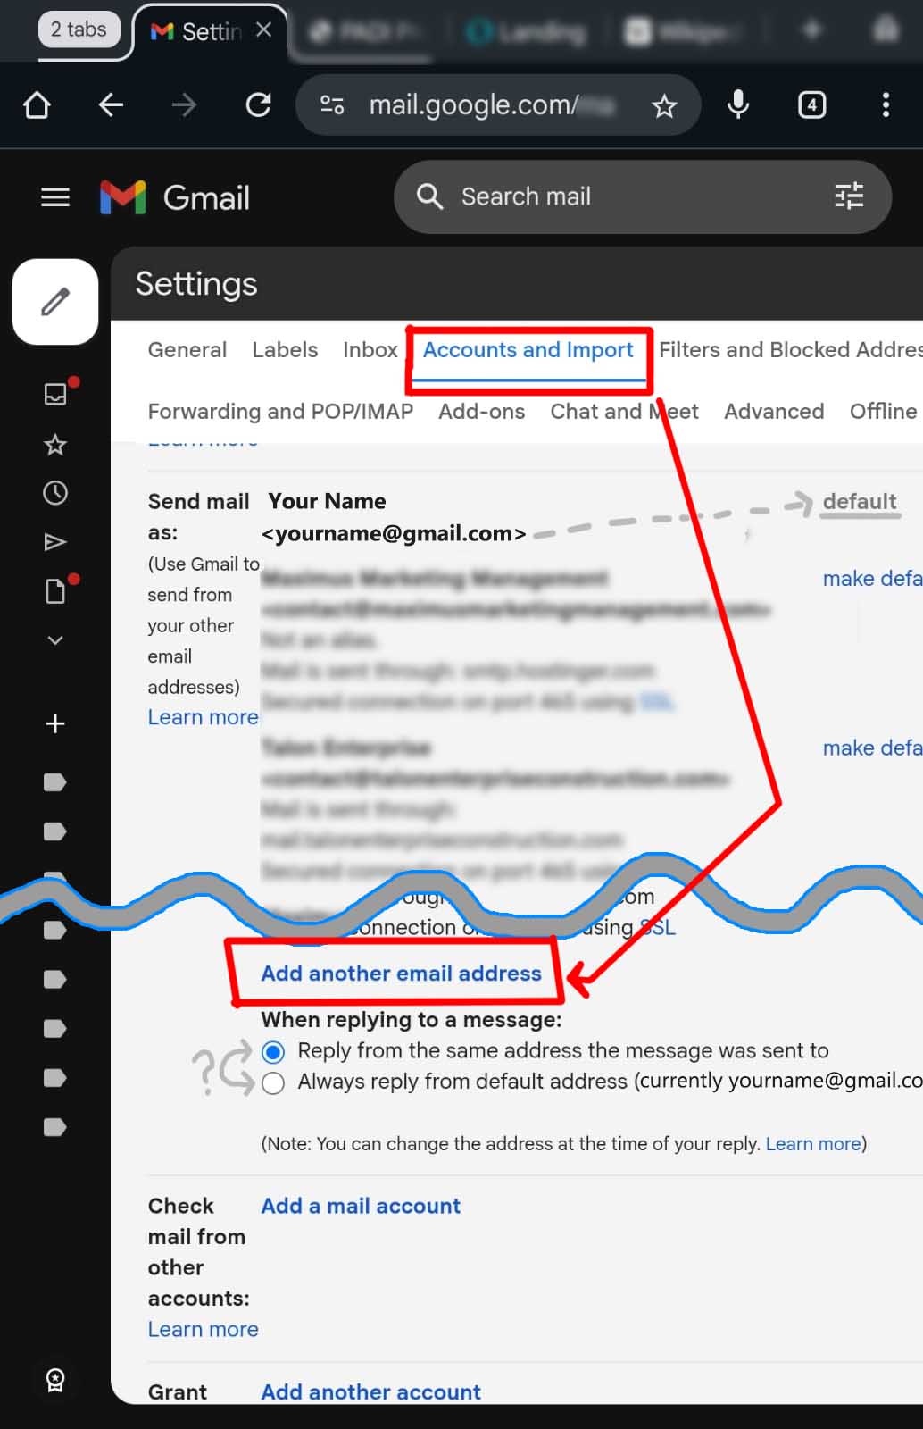Viewport: 923px width, 1429px height.
Task: Click the Add a mail account link
Action: (361, 1207)
